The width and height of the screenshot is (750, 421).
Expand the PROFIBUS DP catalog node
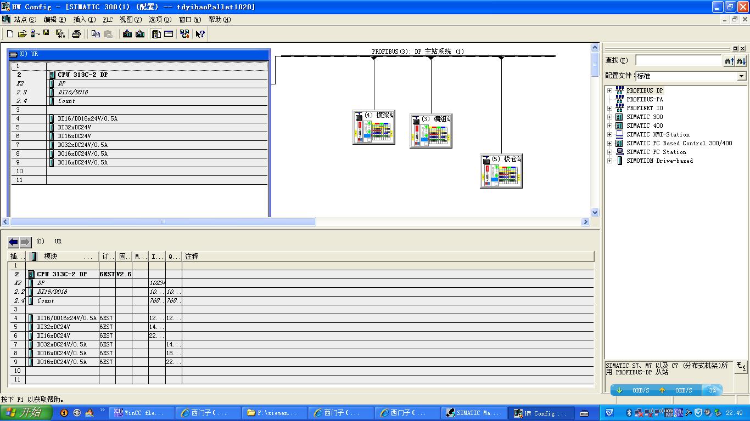pos(609,90)
